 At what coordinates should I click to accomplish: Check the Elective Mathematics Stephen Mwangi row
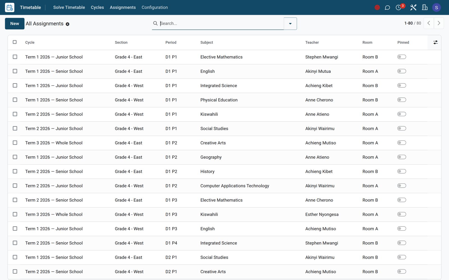pyautogui.click(x=15, y=57)
